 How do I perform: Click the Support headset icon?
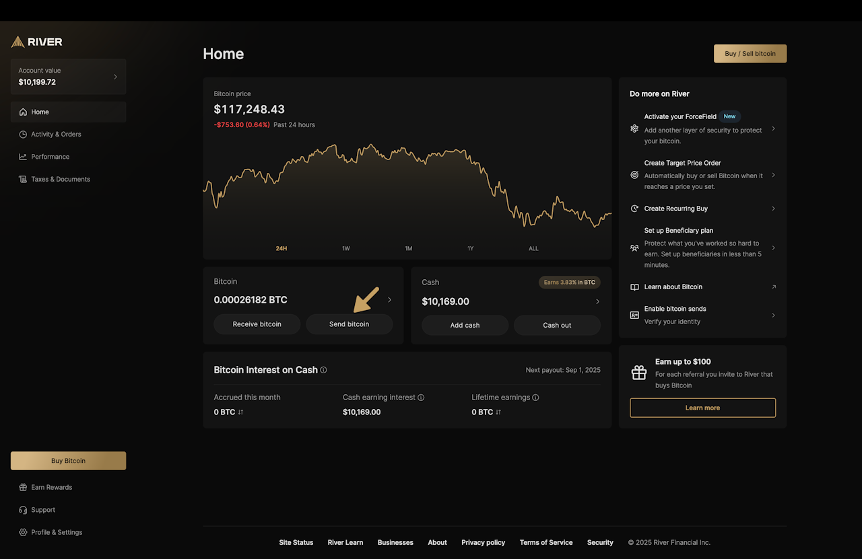[23, 510]
